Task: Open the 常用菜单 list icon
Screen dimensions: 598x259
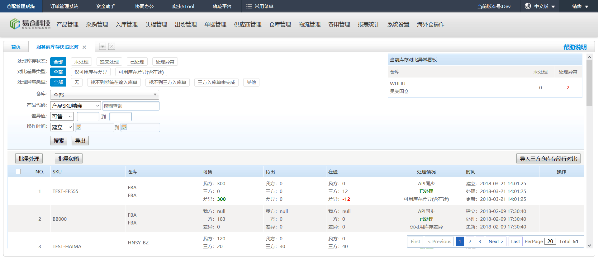Action: pyautogui.click(x=249, y=6)
